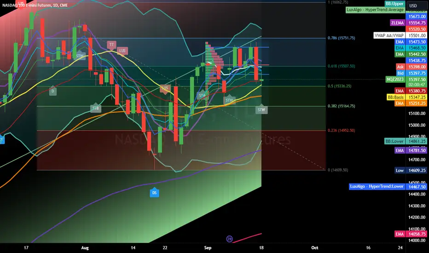Click the 15673.00 blue price label
The width and height of the screenshot is (429, 253).
click(x=417, y=17)
